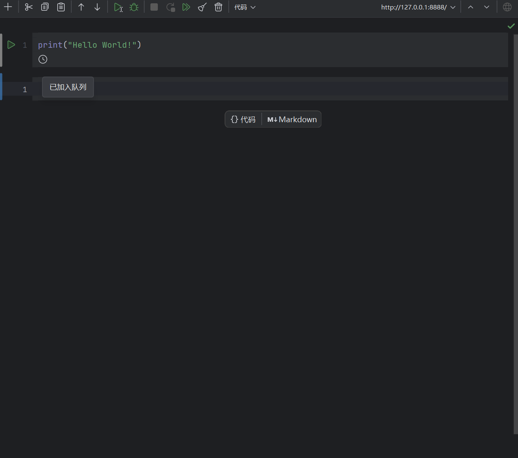Click the empty second cell editor

270,89
